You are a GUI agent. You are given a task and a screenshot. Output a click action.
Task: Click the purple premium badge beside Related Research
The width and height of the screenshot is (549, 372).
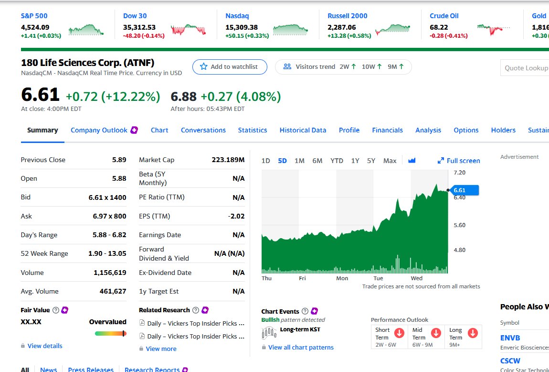click(x=205, y=310)
